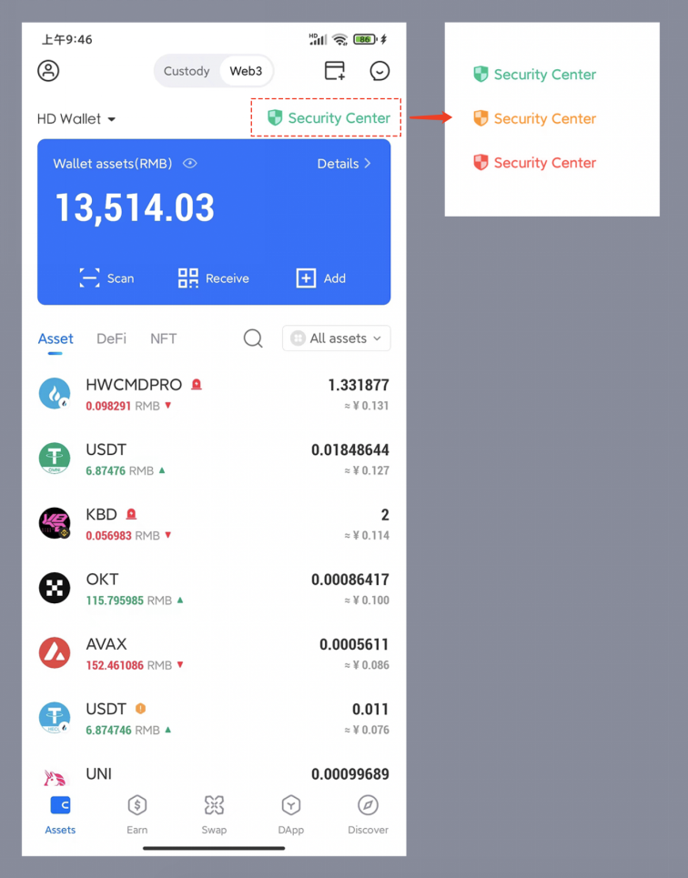Toggle wallet balance visibility eye icon
688x878 pixels.
(x=190, y=164)
